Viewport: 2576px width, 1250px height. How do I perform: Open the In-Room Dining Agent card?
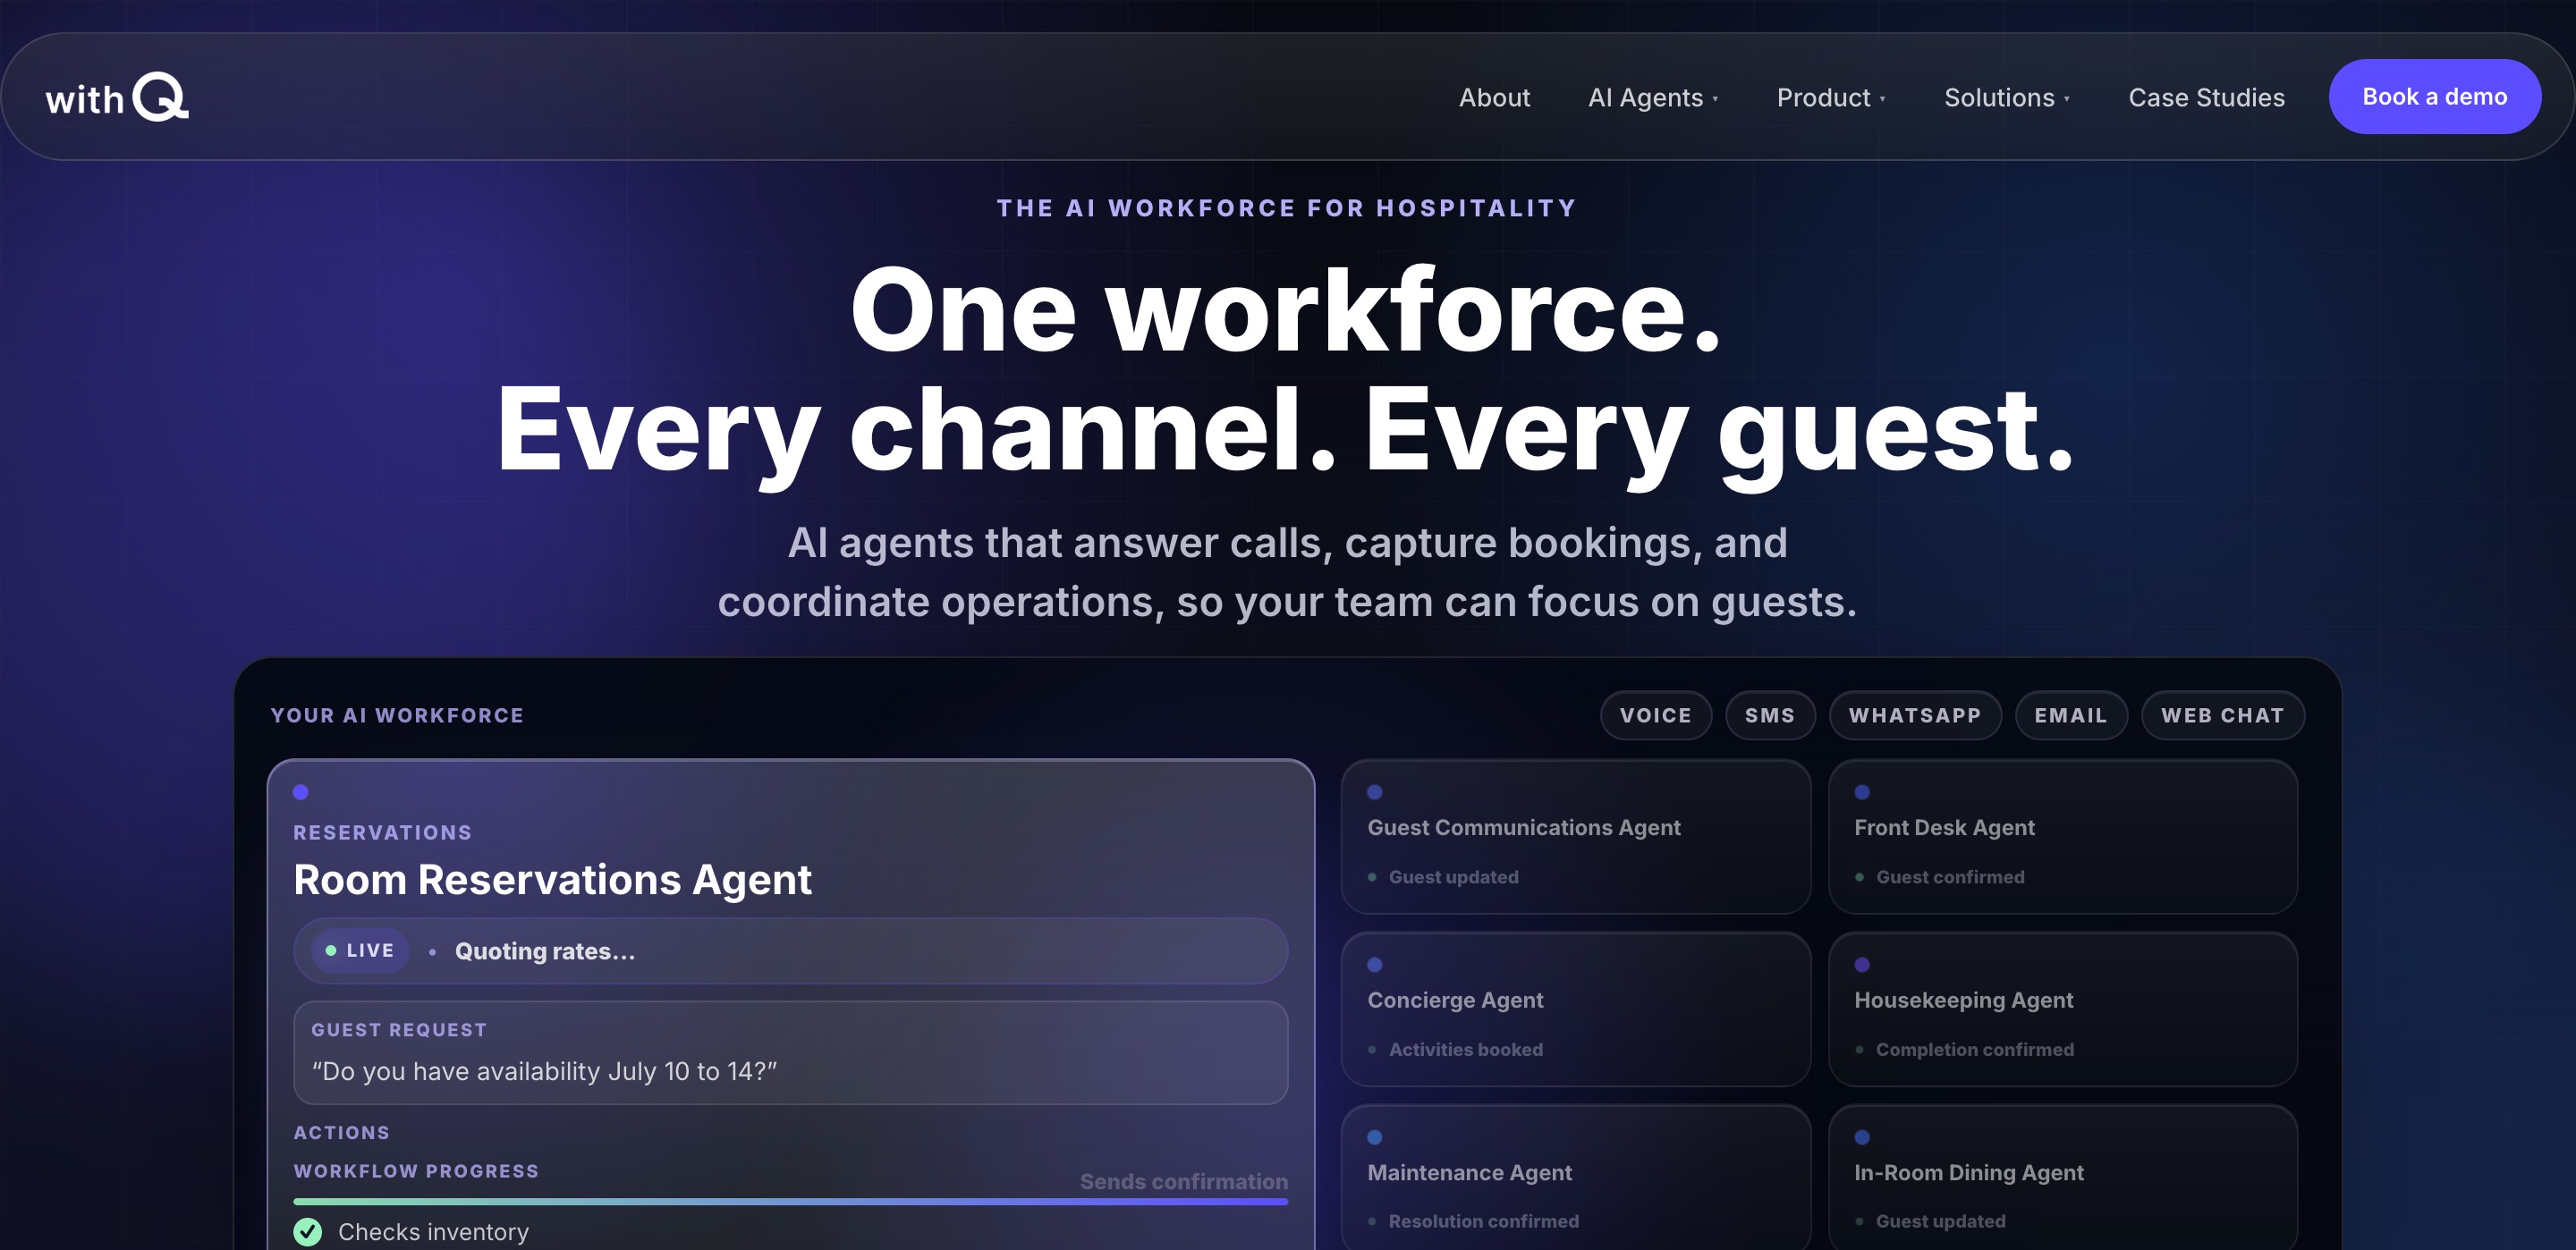(2063, 1178)
